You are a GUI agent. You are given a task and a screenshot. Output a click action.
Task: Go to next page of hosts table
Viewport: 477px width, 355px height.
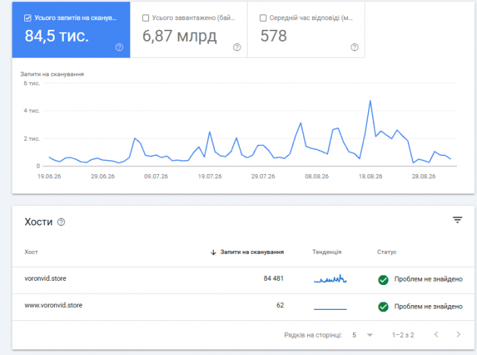[458, 335]
